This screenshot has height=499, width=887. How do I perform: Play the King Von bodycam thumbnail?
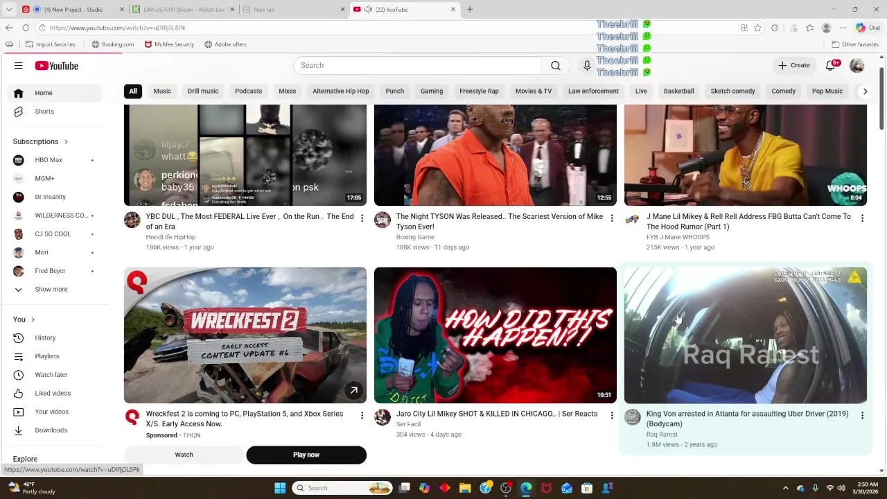click(x=746, y=335)
